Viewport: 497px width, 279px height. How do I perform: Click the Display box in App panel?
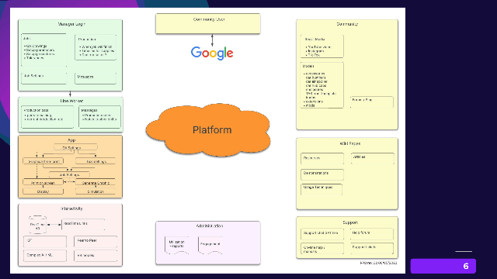tap(43, 191)
